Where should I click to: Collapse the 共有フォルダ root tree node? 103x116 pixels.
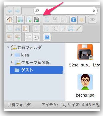coord(8,47)
